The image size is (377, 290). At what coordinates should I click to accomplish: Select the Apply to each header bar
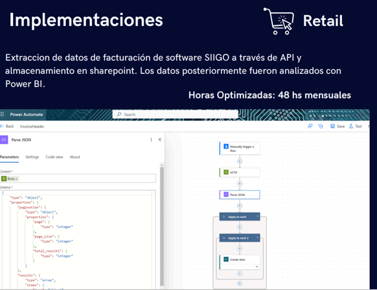(x=240, y=217)
